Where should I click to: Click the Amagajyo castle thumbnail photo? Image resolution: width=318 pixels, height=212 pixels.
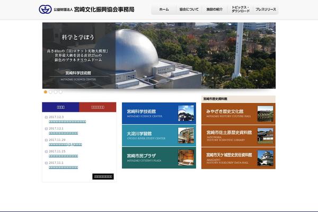266,158
